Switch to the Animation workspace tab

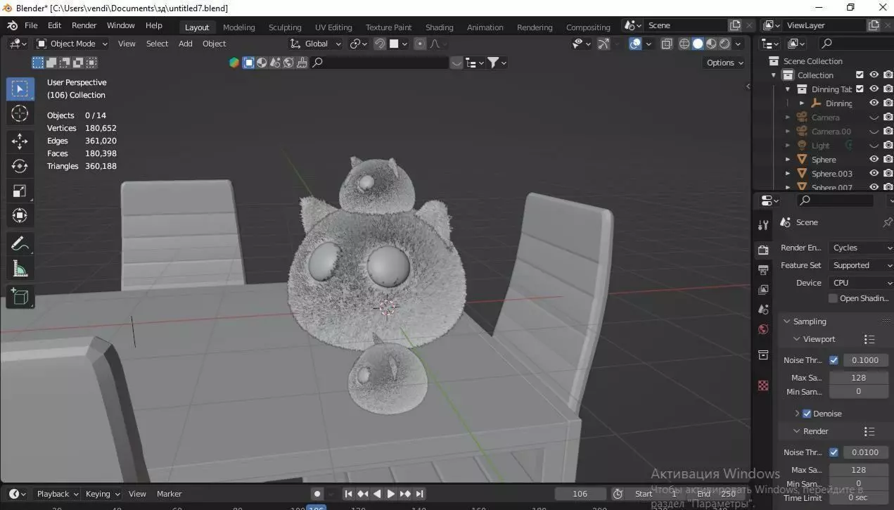point(485,27)
